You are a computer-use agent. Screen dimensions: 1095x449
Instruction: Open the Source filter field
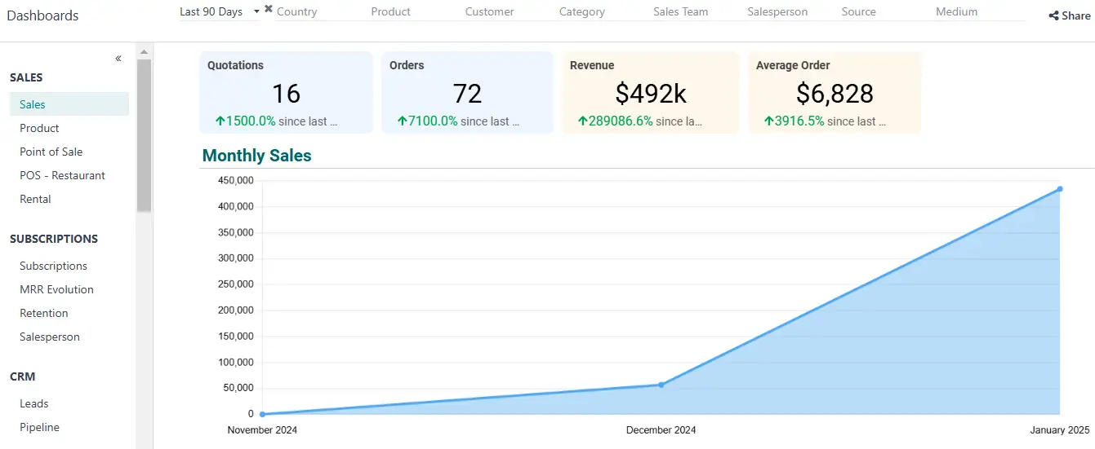point(884,12)
